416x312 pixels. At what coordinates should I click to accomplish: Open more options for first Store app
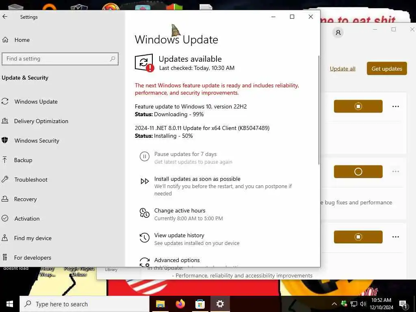[396, 106]
